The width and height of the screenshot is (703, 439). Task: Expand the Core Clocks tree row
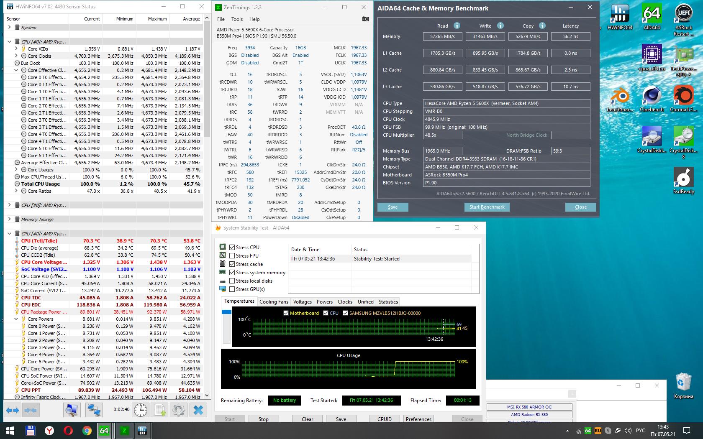[x=16, y=56]
